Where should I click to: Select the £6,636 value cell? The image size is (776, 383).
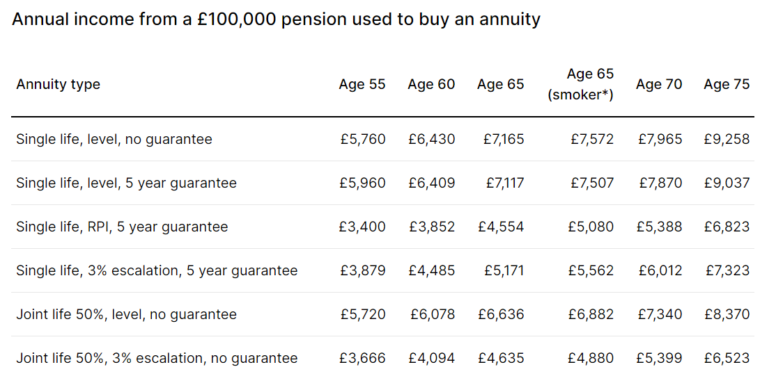click(x=501, y=314)
